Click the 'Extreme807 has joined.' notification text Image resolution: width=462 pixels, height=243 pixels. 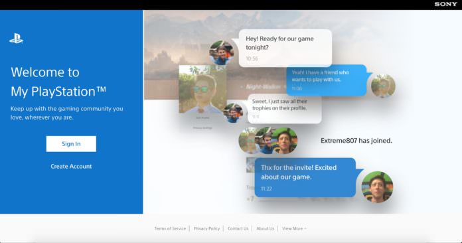click(x=356, y=141)
